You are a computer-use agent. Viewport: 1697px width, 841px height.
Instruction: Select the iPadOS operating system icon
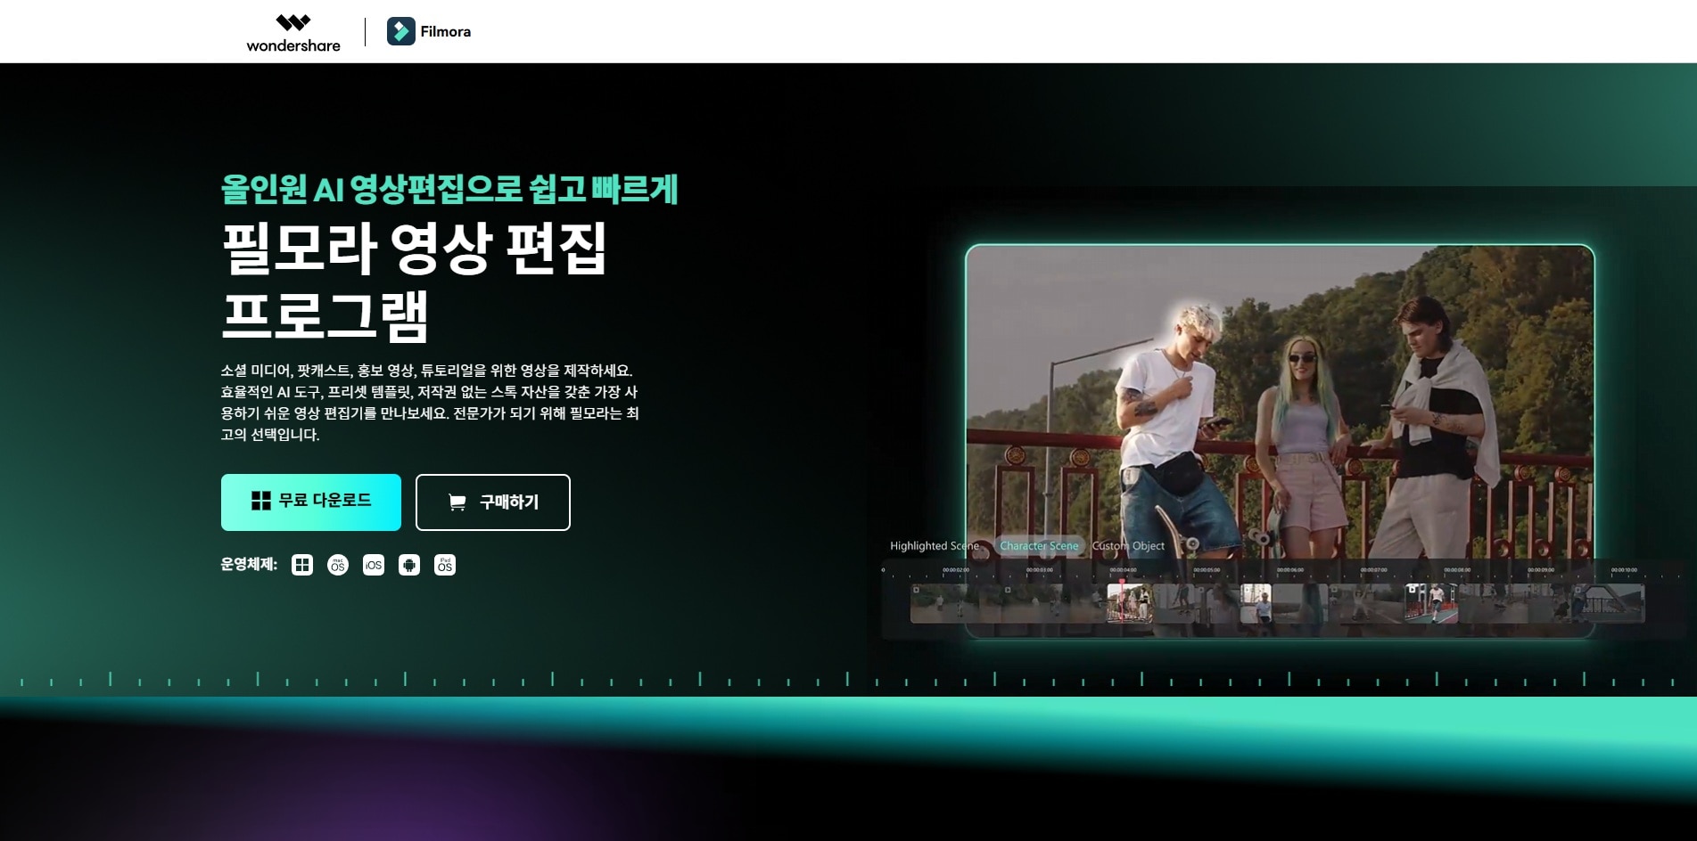445,565
